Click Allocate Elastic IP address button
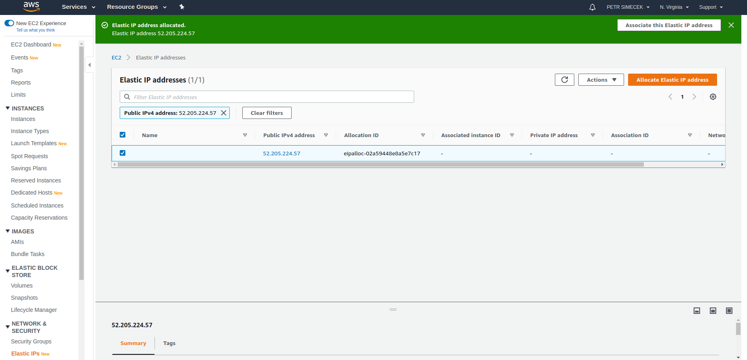 [672, 80]
